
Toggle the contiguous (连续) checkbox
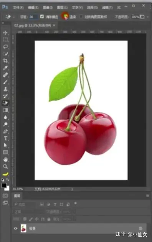click(x=66, y=16)
